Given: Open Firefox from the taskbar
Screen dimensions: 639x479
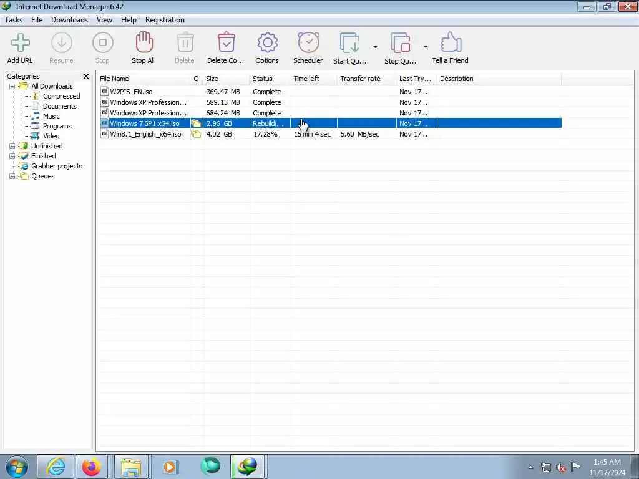Looking at the screenshot, I should (x=92, y=467).
